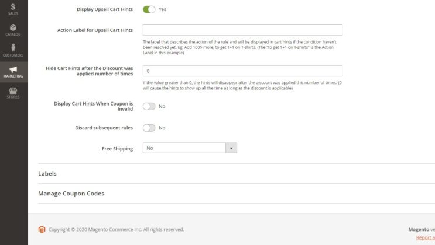Open the Sales menu in sidebar
Viewport: 435px width, 245px height.
13,9
